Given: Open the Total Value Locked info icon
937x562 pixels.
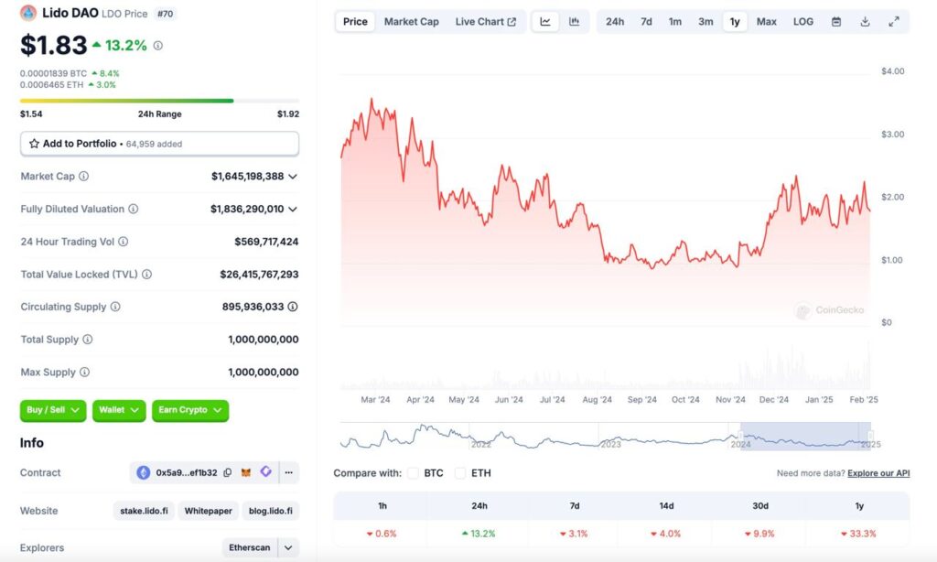Looking at the screenshot, I should click(x=146, y=275).
